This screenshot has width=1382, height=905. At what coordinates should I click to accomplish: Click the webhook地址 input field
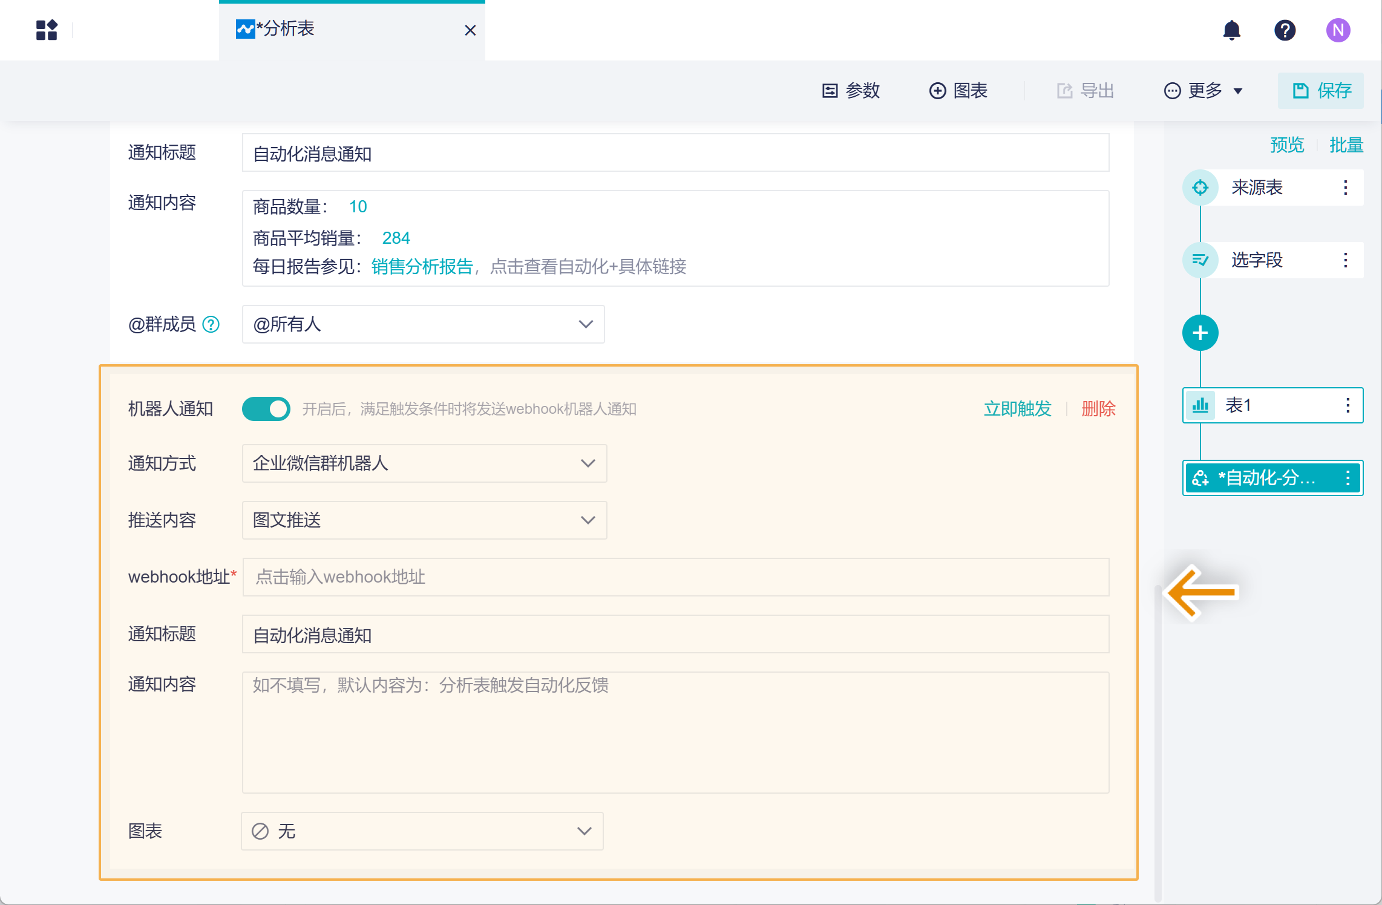(x=675, y=577)
